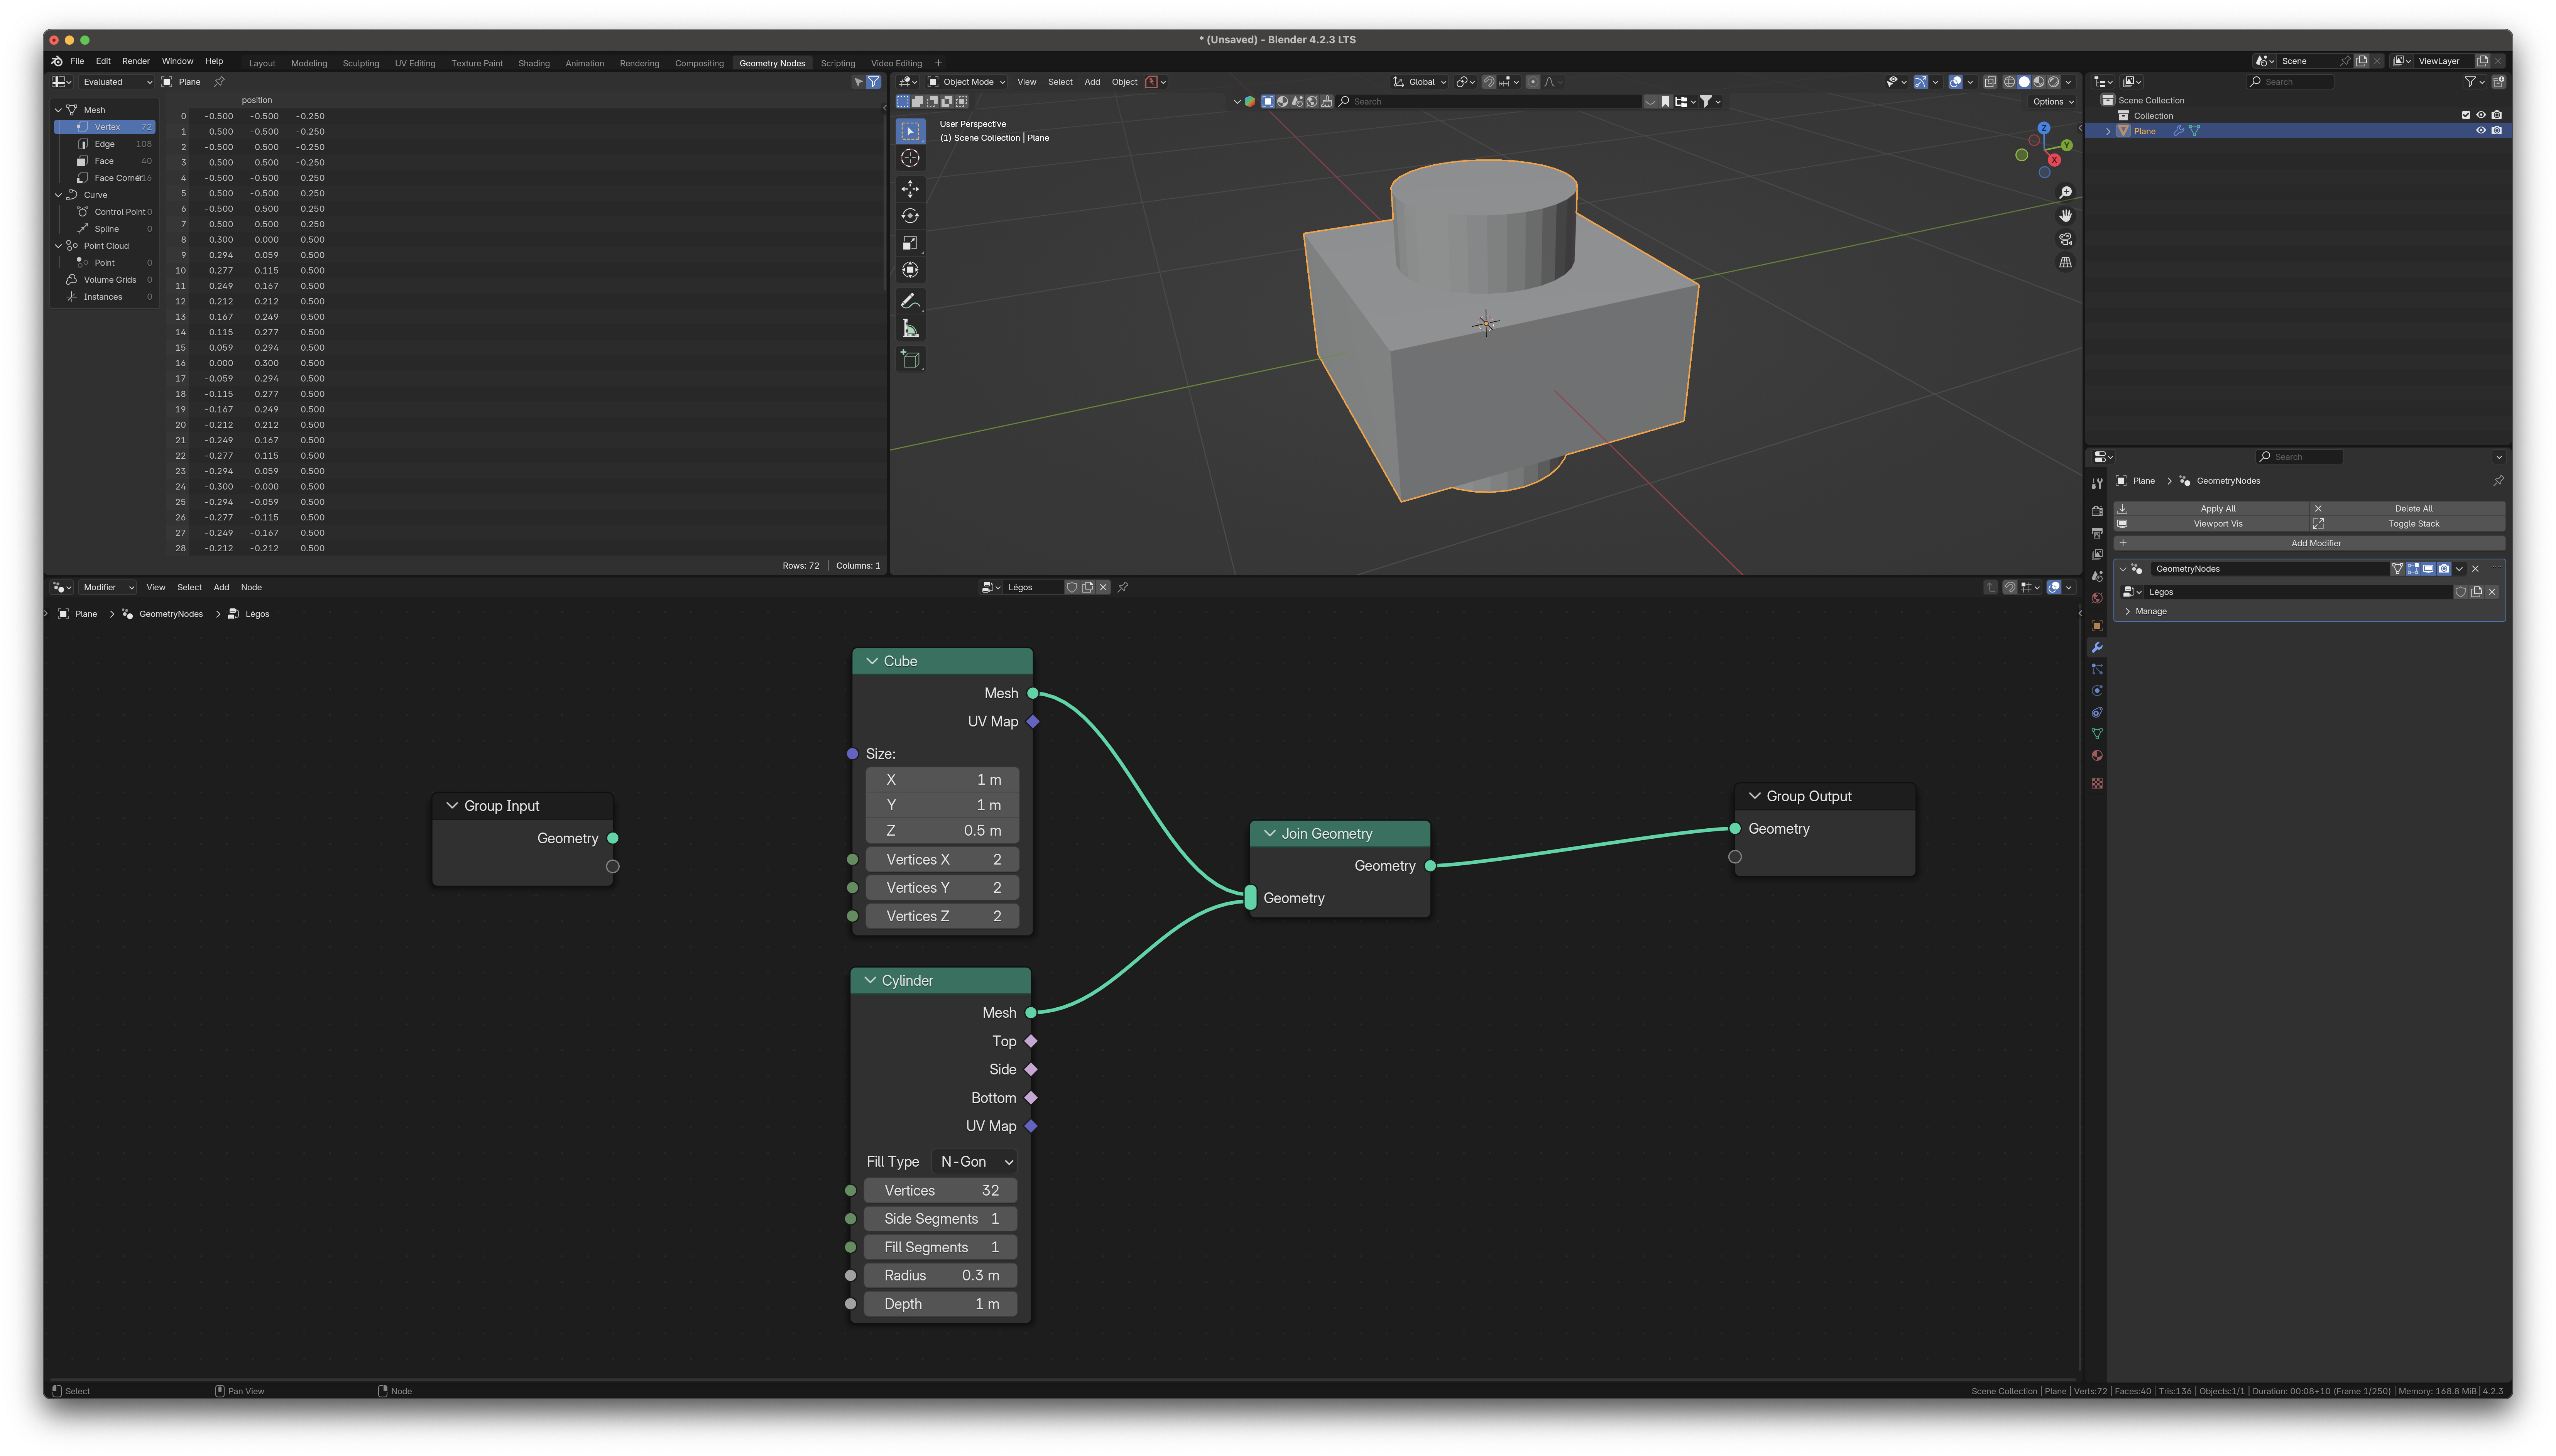Activate the Move tool in viewport
This screenshot has width=2556, height=1456.
(910, 189)
